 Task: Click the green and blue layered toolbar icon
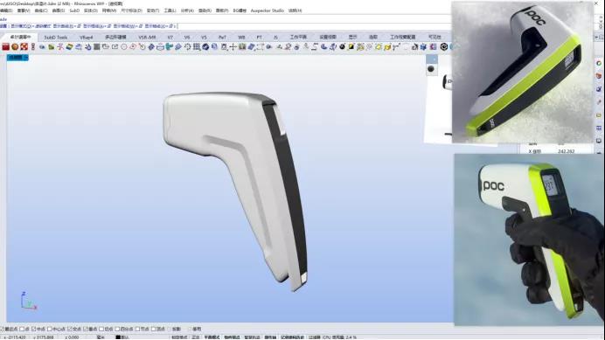pos(69,46)
